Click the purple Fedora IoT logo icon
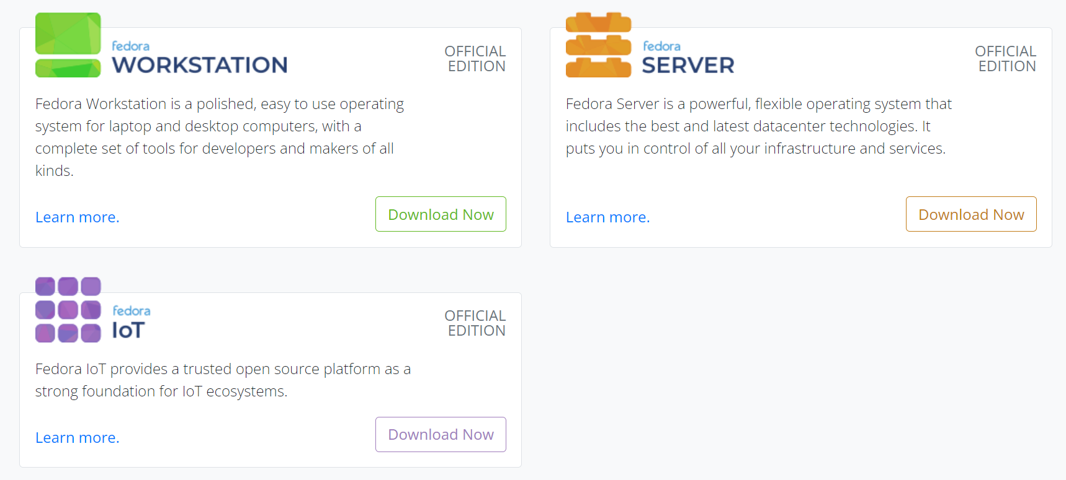 coord(68,310)
